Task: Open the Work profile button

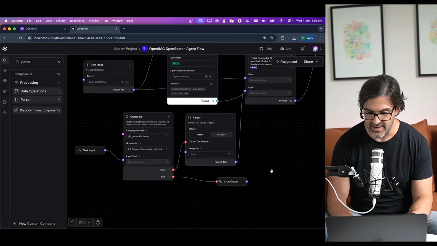Action: click(x=307, y=38)
